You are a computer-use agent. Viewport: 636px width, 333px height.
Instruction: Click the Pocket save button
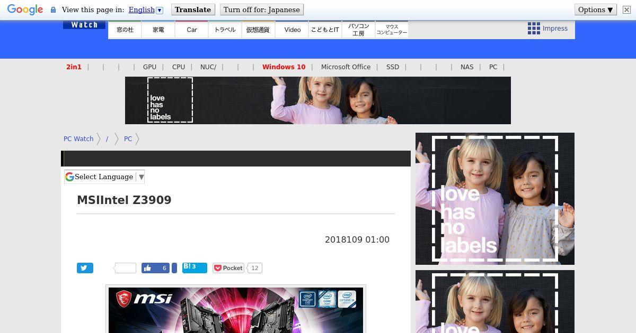pyautogui.click(x=228, y=268)
